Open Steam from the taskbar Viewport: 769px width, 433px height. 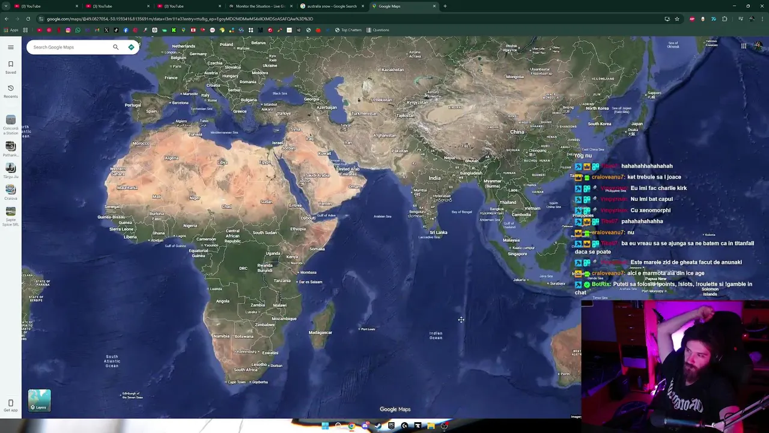378,426
